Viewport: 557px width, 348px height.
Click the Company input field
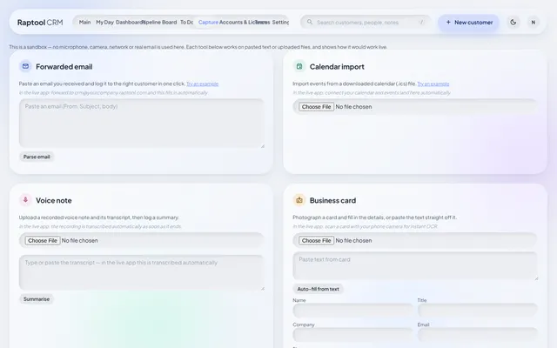(x=353, y=334)
